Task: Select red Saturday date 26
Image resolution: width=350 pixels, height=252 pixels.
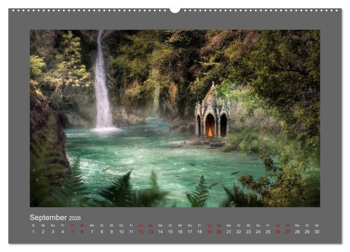Action: [x=278, y=232]
